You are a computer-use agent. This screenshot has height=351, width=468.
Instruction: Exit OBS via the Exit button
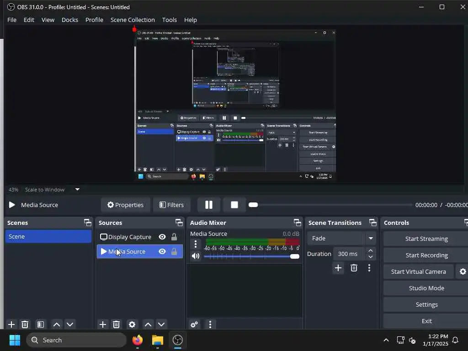426,321
